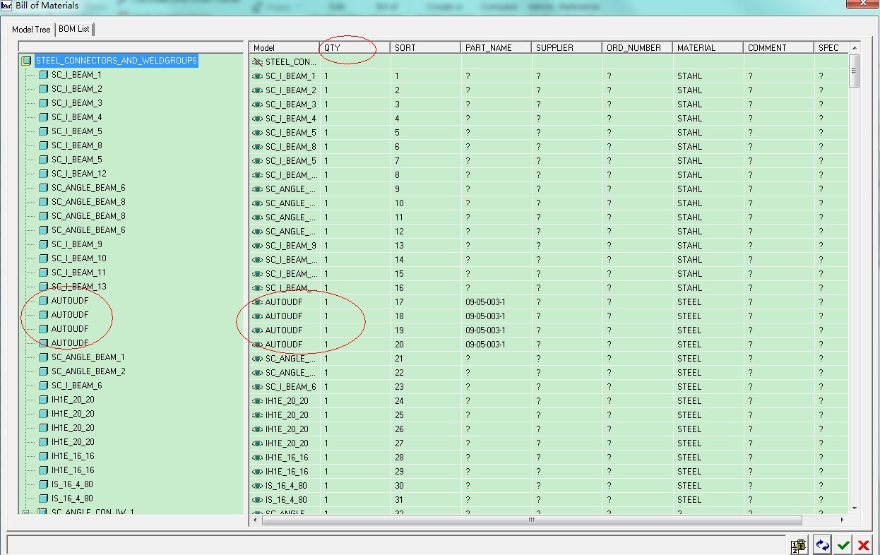This screenshot has height=555, width=880.
Task: Collapse the SC_ANGLE_CON_IW_1 tree node
Action: tap(26, 513)
